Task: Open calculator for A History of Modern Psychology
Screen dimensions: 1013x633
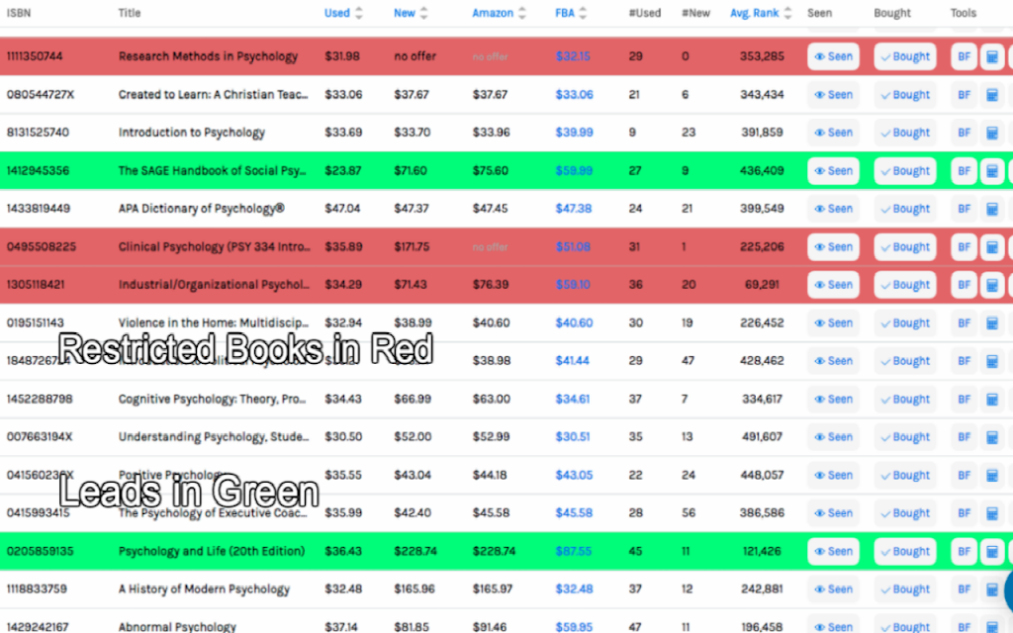Action: [x=991, y=589]
